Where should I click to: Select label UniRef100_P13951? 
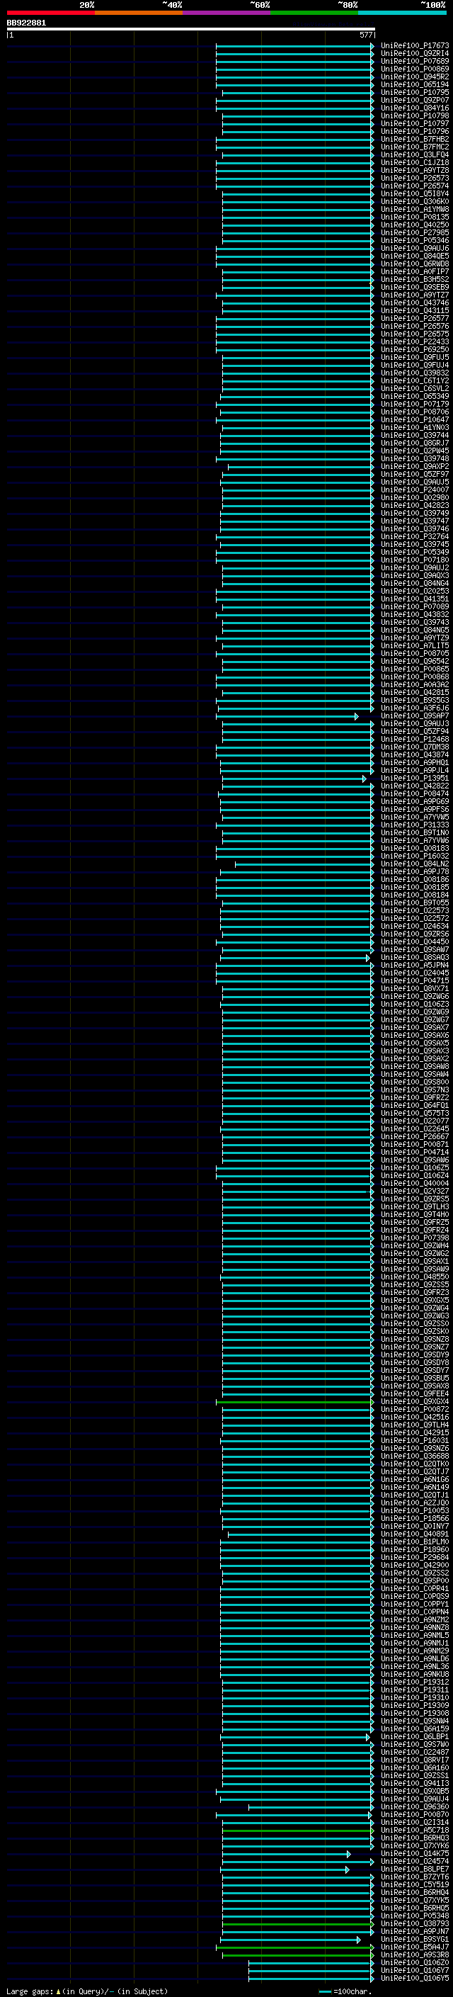point(415,779)
